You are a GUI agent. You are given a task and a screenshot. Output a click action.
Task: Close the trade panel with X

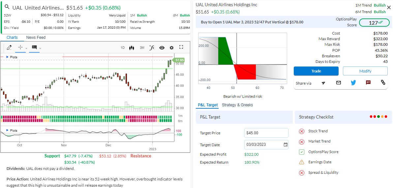(389, 8)
